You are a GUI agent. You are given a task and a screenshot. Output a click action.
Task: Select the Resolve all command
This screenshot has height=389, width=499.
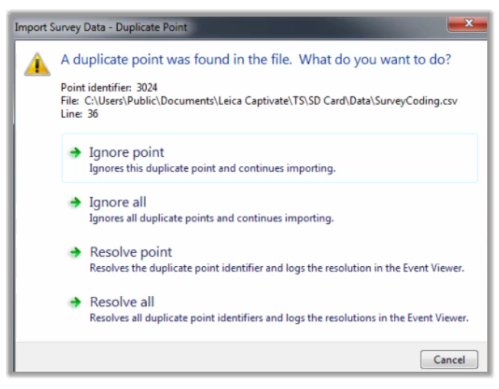(x=269, y=309)
